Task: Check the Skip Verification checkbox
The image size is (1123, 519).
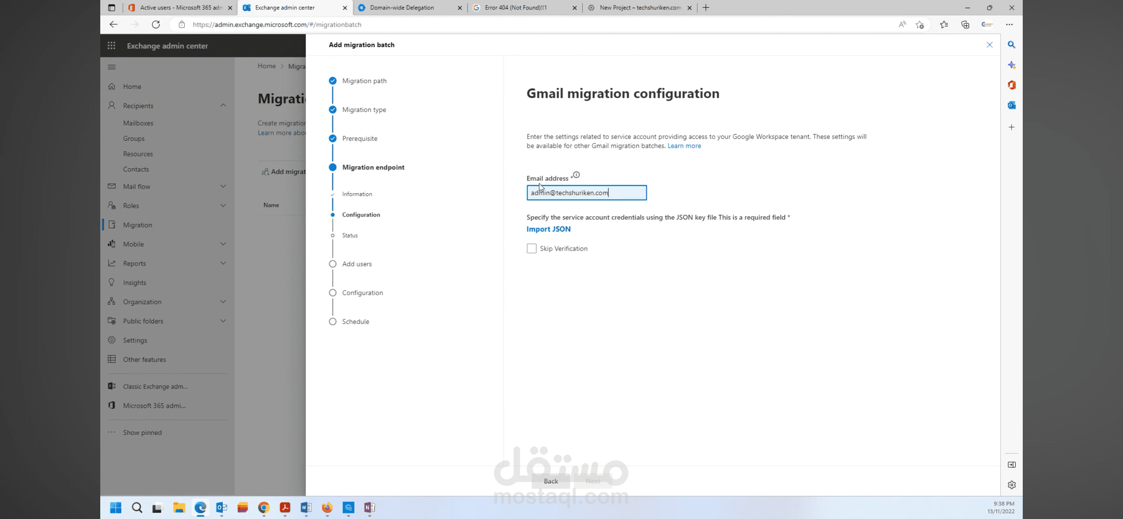Action: click(x=532, y=249)
